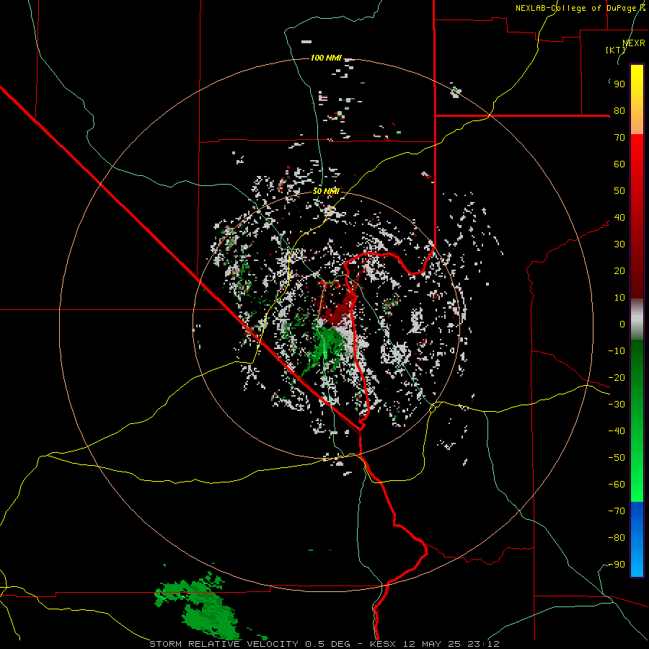Click the large green echo beyond the 100 NMI ring
This screenshot has height=649, width=649.
point(199,606)
